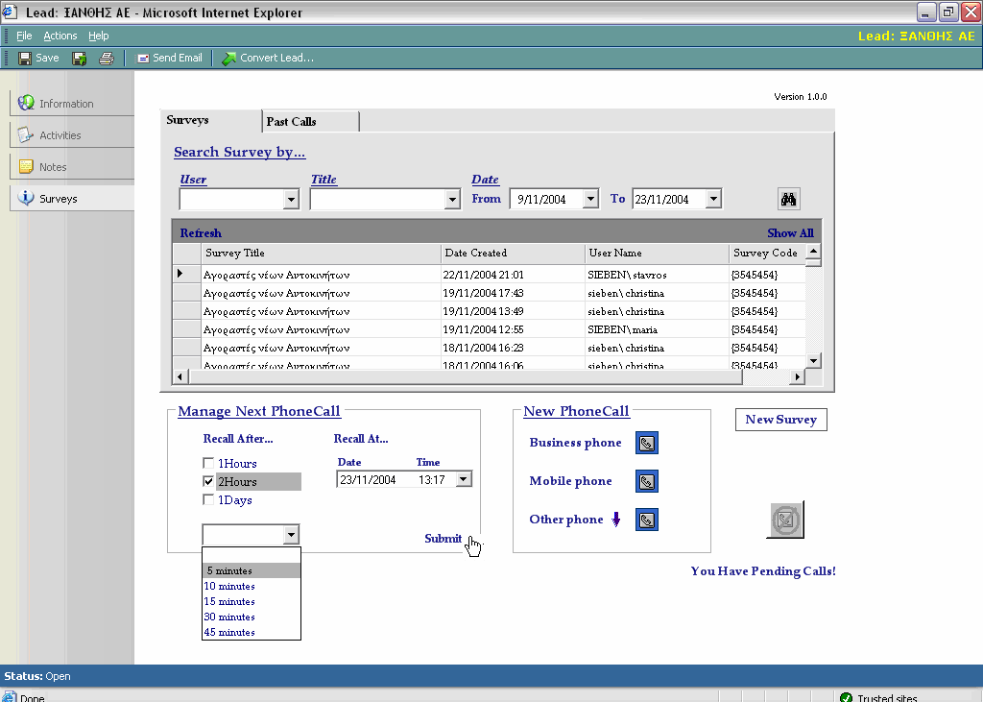Select 15 minutes from the list
This screenshot has height=702, width=983.
point(252,601)
